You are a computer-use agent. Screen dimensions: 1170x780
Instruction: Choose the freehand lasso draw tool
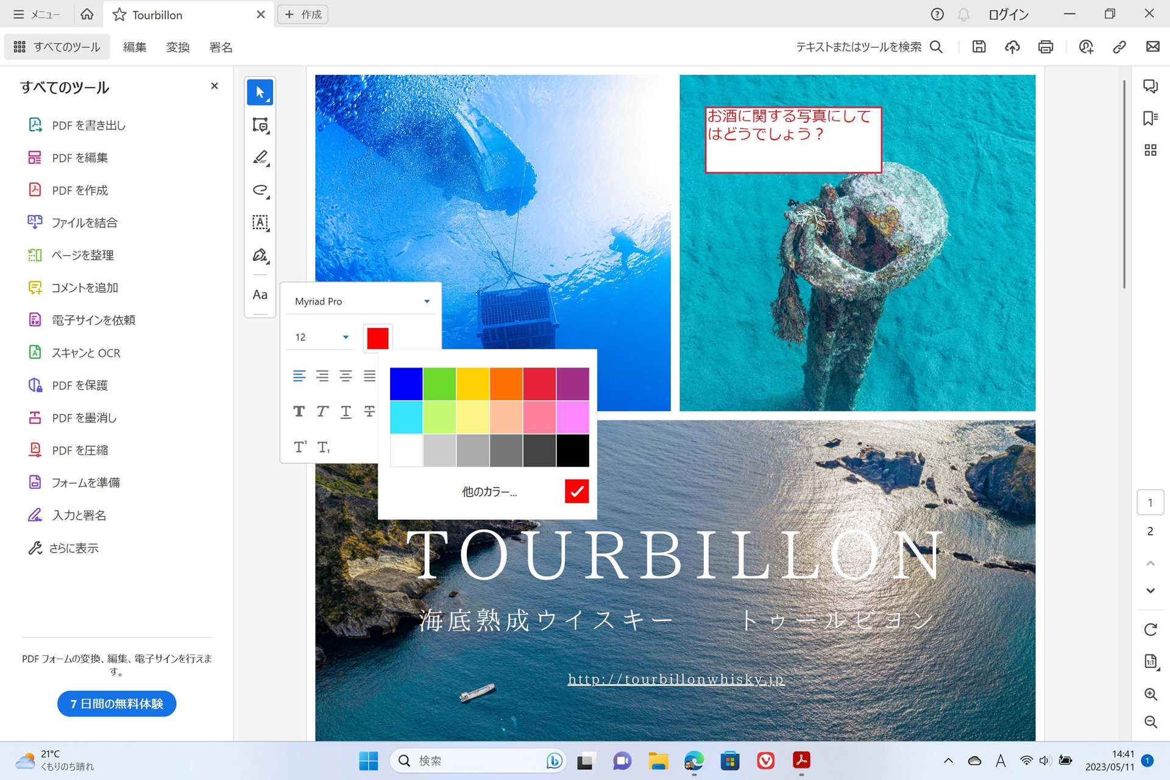[260, 190]
